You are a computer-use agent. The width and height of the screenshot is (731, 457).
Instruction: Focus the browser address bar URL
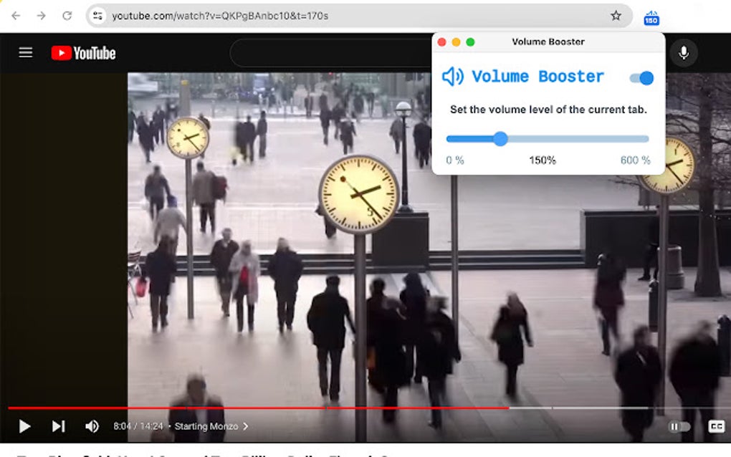tap(220, 16)
